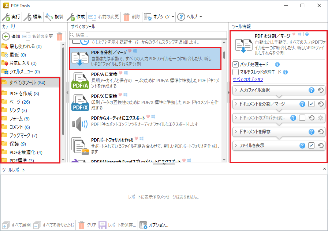The height and width of the screenshot is (231, 328).
Task: Click reset icon on 入力ファイル選択 row
Action: coord(321,90)
